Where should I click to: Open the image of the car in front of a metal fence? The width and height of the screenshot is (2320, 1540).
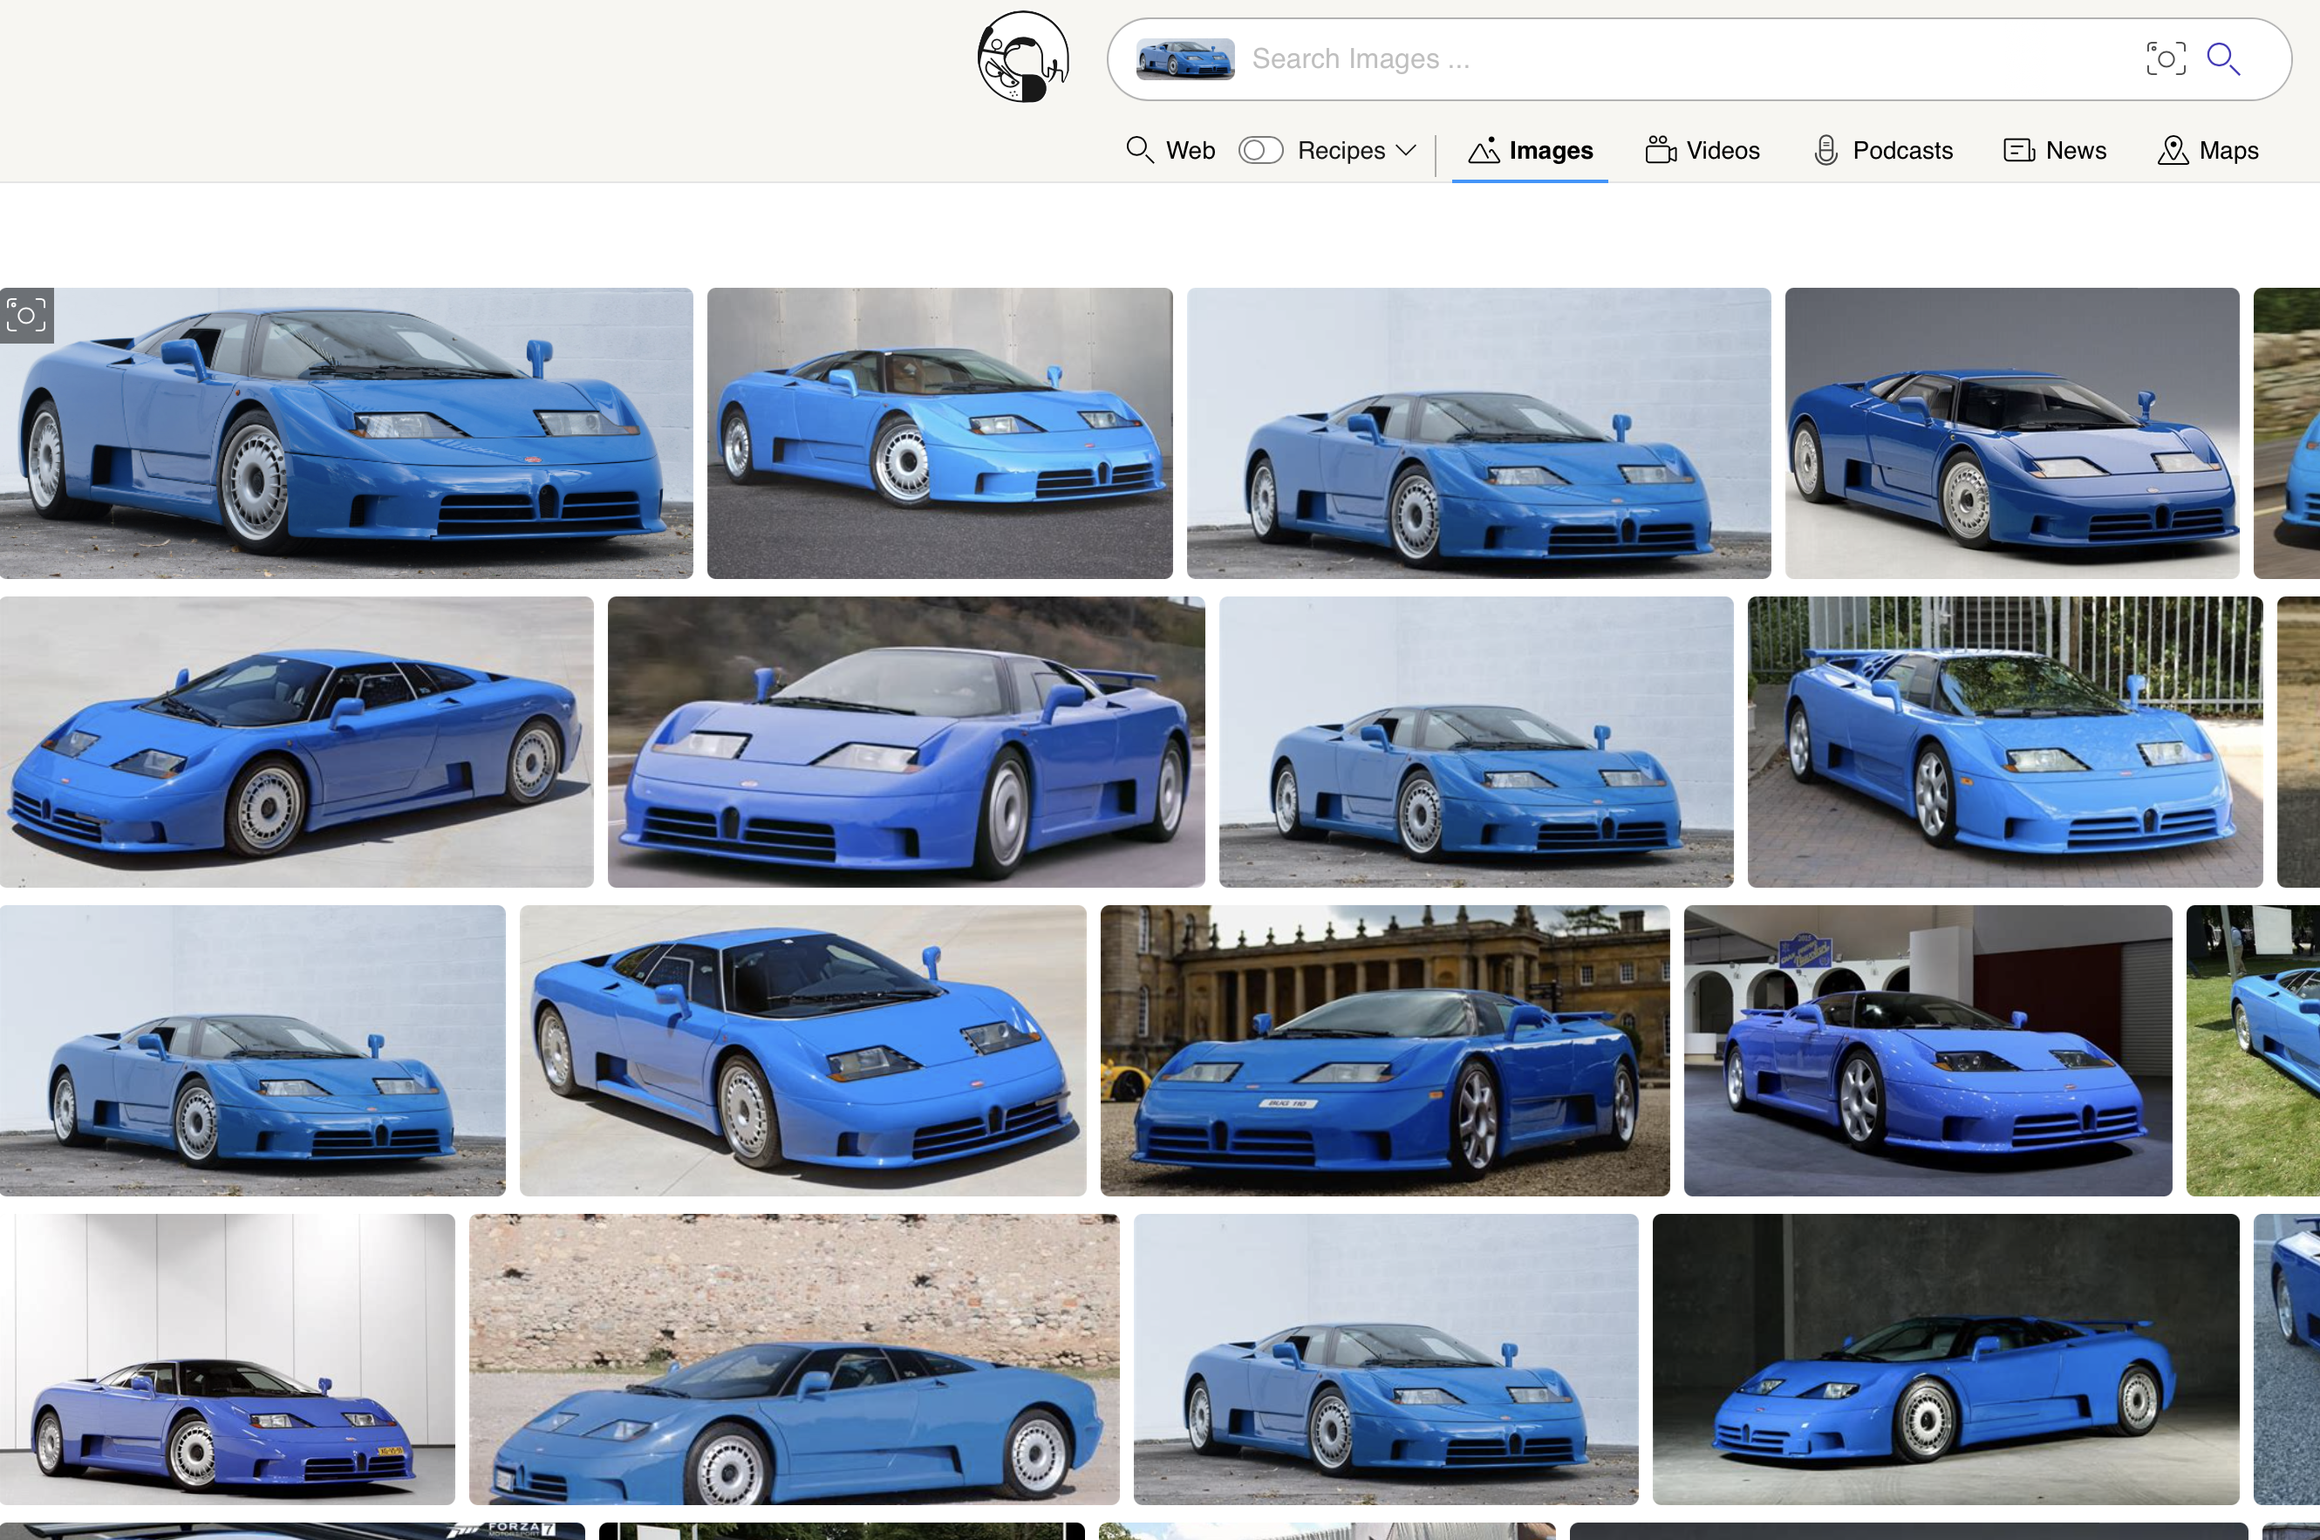click(2005, 741)
